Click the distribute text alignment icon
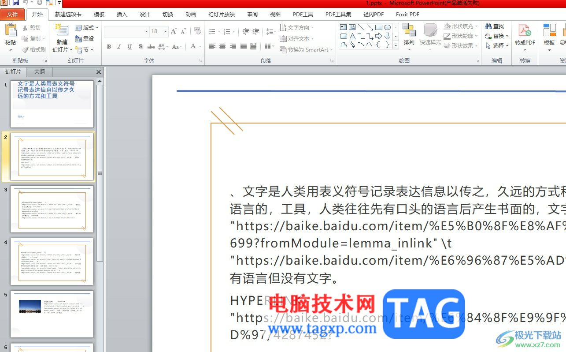This screenshot has width=566, height=352. tap(254, 46)
